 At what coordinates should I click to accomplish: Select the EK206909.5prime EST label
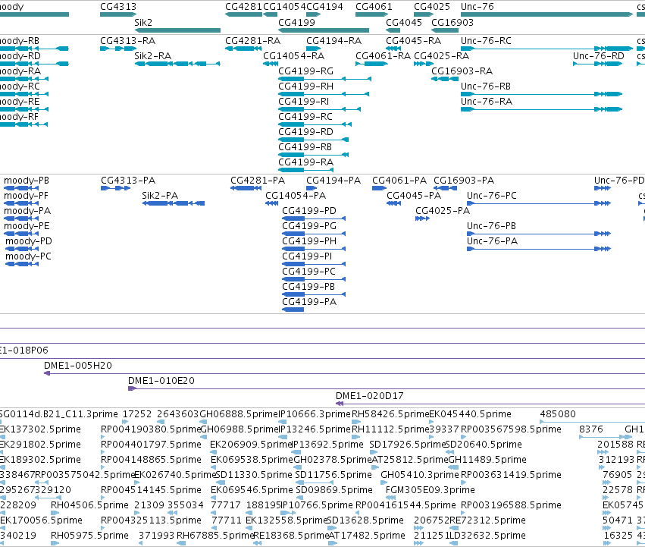tap(252, 445)
